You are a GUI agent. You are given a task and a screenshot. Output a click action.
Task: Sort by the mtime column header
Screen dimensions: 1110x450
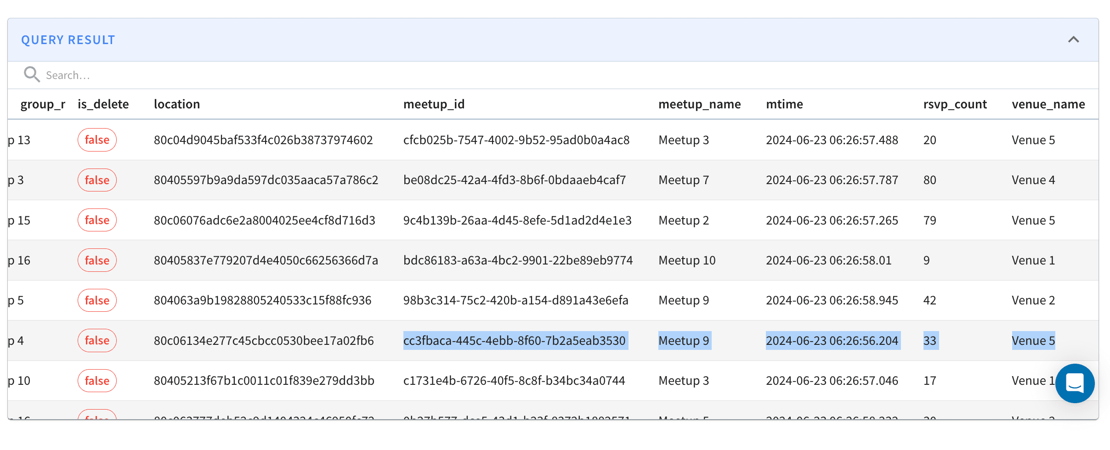pos(784,104)
